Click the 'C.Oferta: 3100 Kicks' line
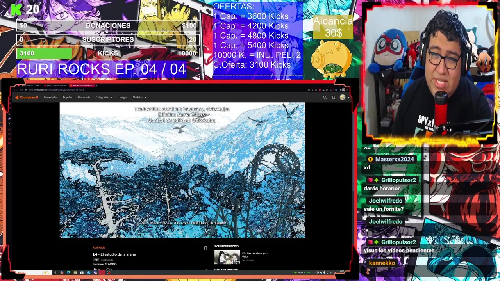The height and width of the screenshot is (281, 500). pos(252,65)
